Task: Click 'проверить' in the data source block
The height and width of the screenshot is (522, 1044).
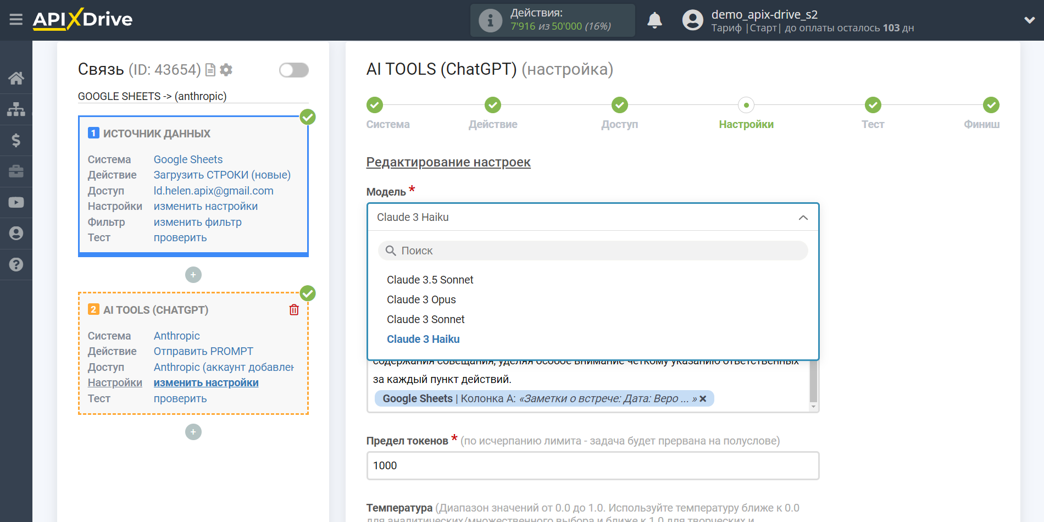Action: click(x=180, y=237)
